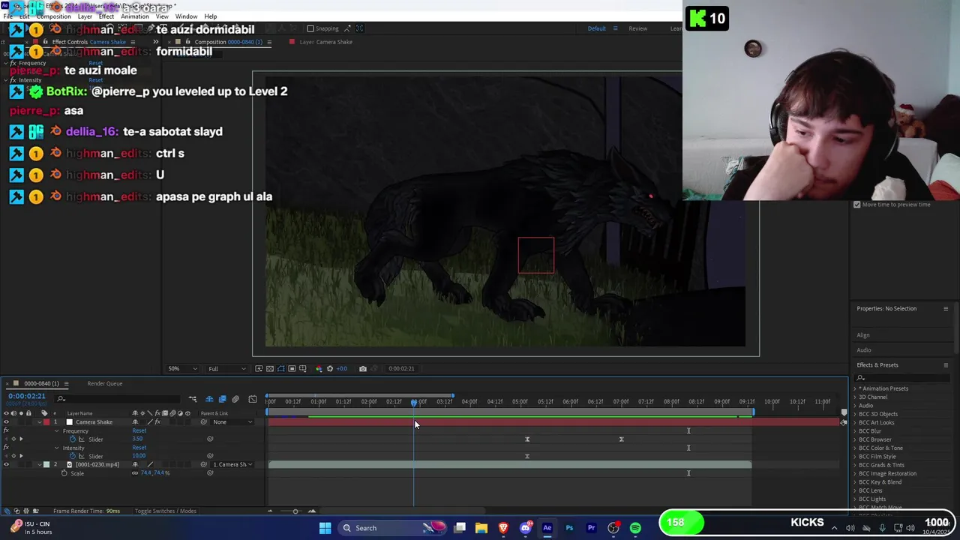The height and width of the screenshot is (540, 960).
Task: Open 0001-0230.mp4 parent dropdown
Action: pyautogui.click(x=233, y=465)
